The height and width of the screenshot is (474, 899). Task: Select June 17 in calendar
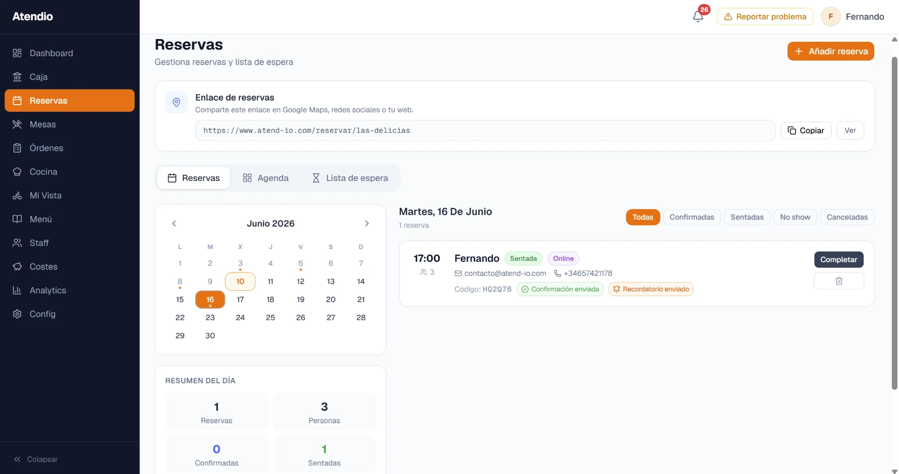240,299
